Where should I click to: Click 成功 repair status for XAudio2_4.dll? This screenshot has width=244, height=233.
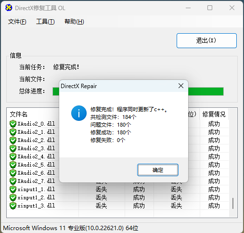[x=214, y=157]
